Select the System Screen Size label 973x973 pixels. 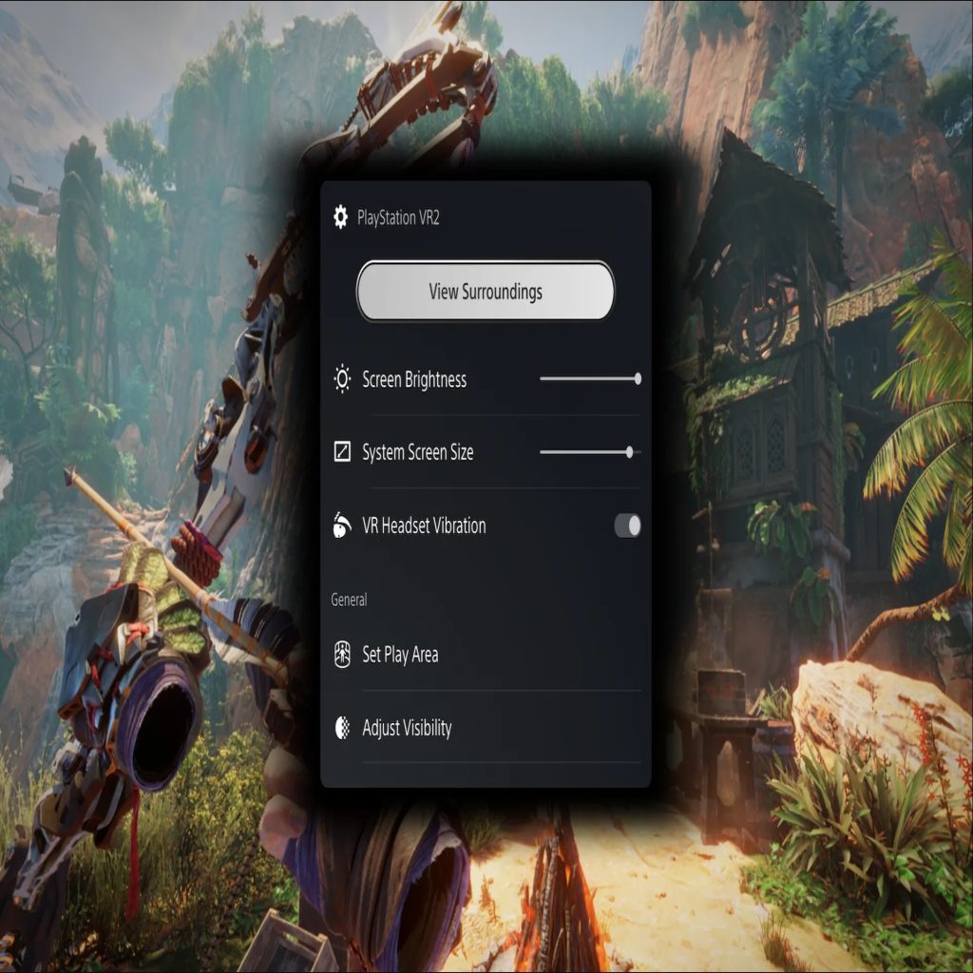(x=417, y=452)
